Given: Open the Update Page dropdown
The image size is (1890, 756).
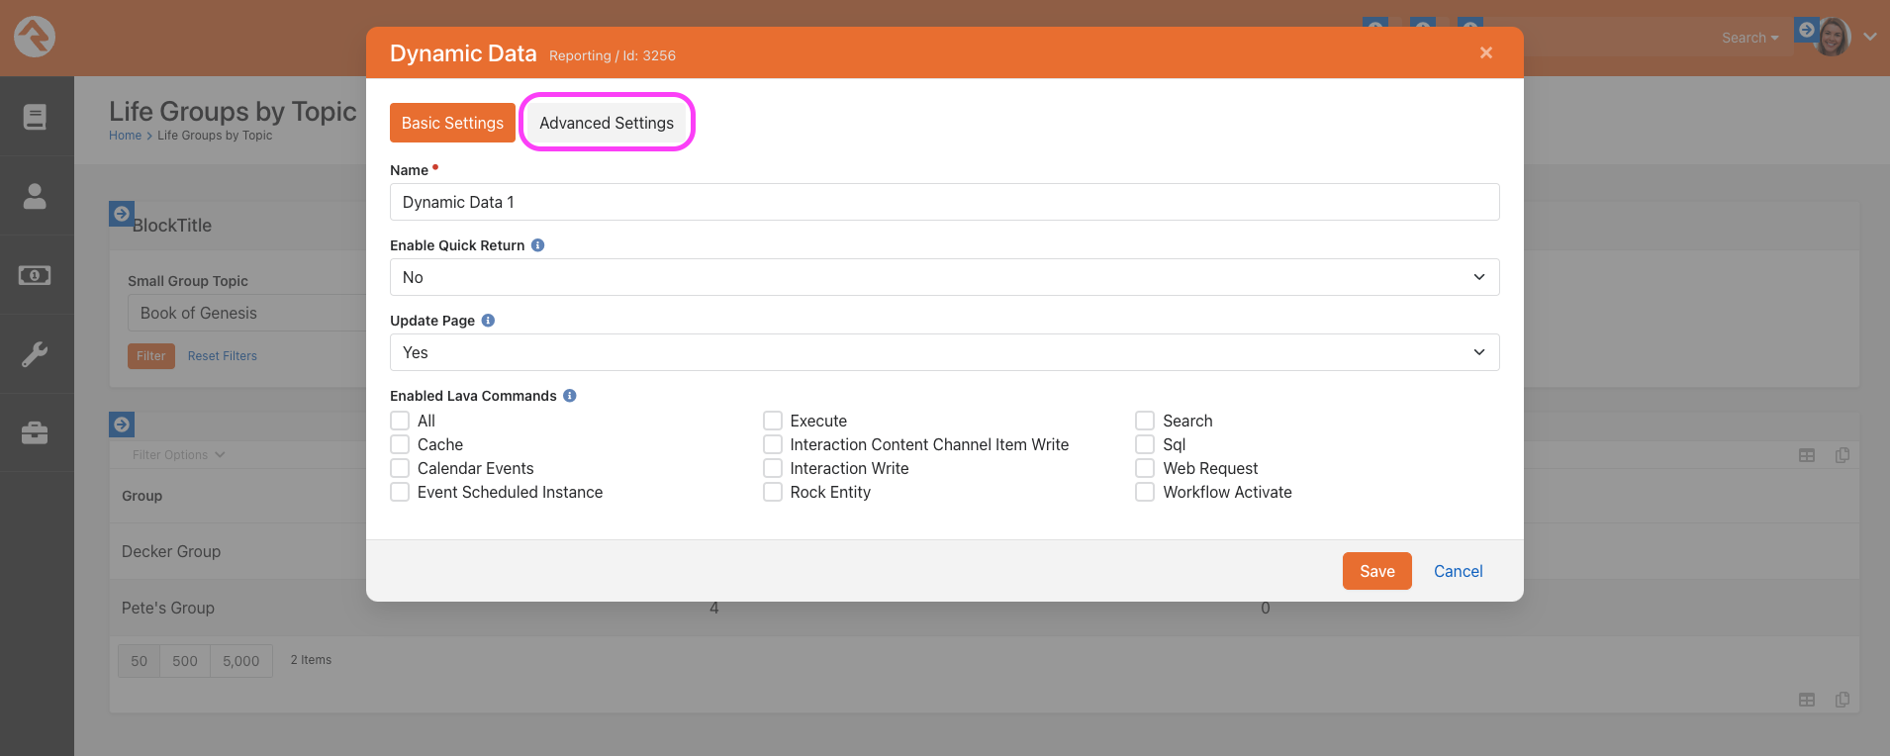Looking at the screenshot, I should click(x=945, y=352).
